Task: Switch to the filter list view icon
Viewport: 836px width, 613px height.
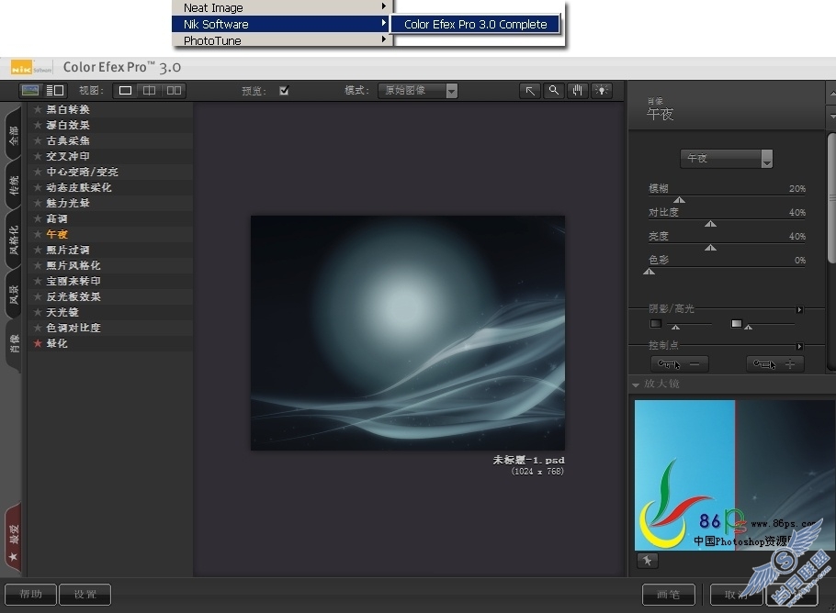Action: (x=55, y=91)
